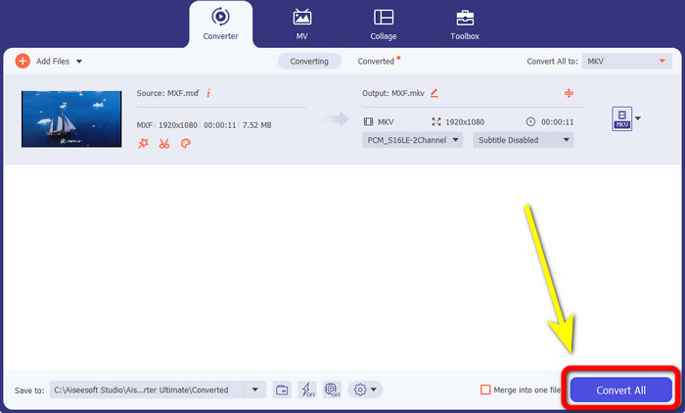
Task: Click the 7.52 MB file size text
Action: [256, 125]
